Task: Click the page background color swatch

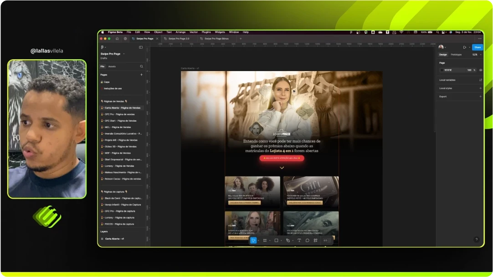Action: tap(442, 70)
